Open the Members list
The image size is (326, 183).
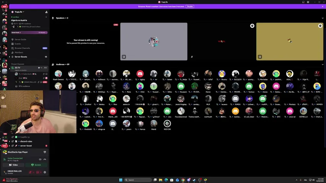click(19, 53)
